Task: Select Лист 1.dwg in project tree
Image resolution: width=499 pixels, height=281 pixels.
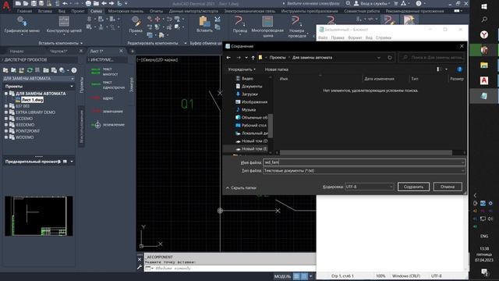Action: tap(32, 100)
